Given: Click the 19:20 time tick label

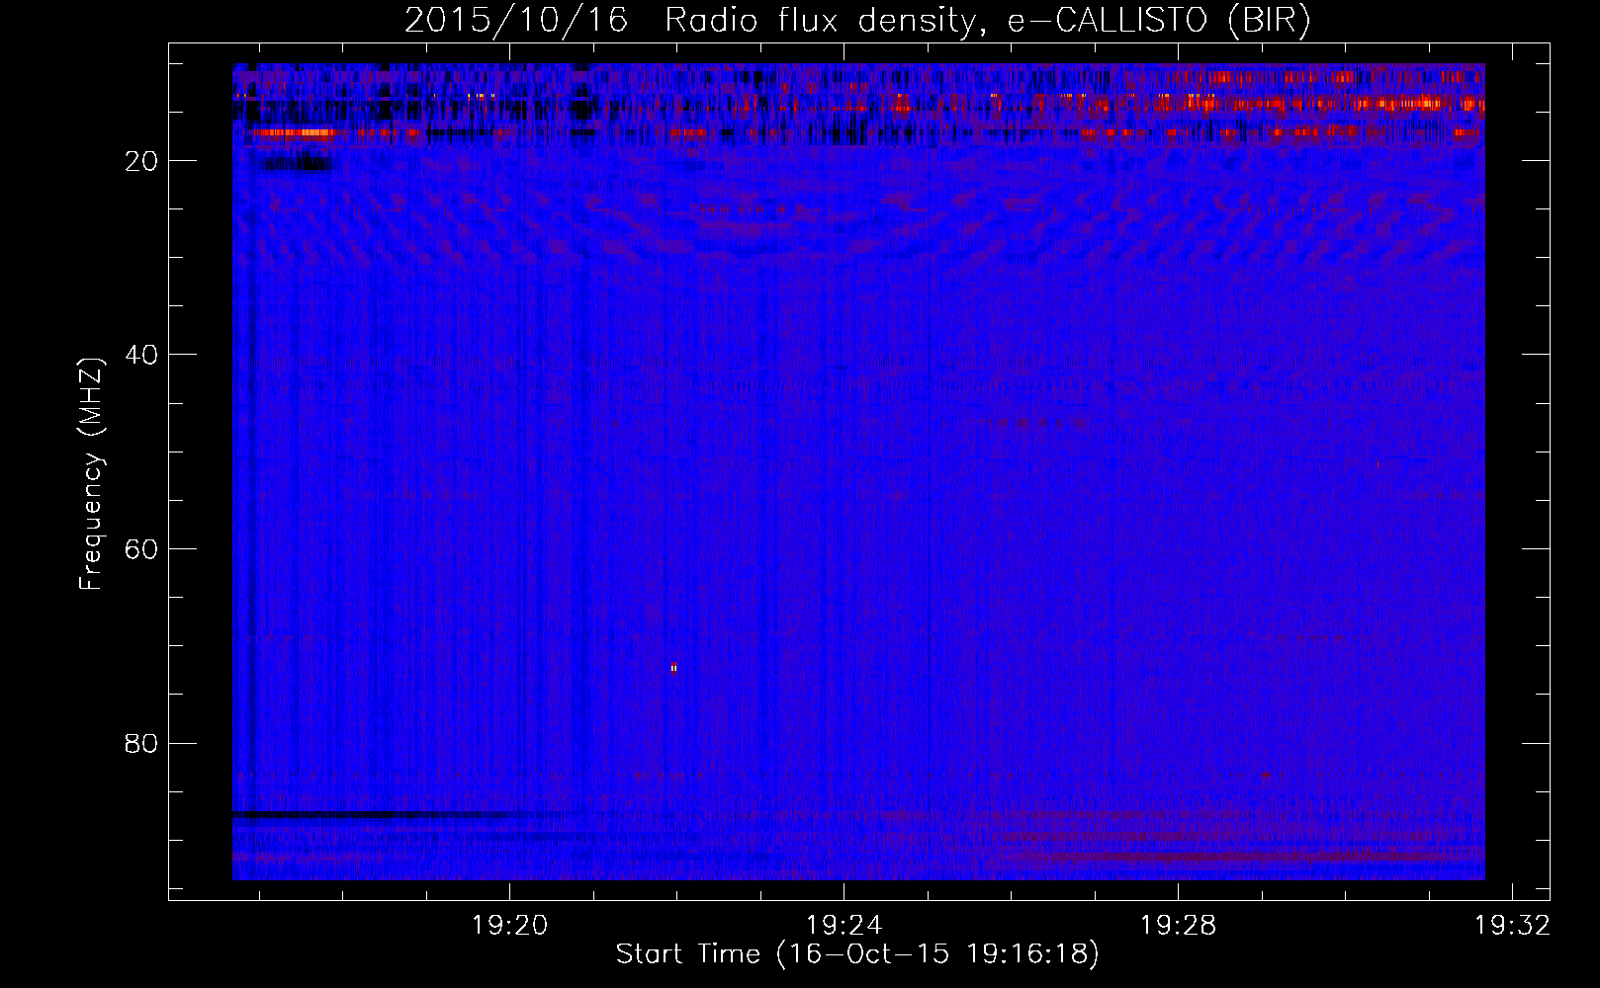Looking at the screenshot, I should pos(509,926).
